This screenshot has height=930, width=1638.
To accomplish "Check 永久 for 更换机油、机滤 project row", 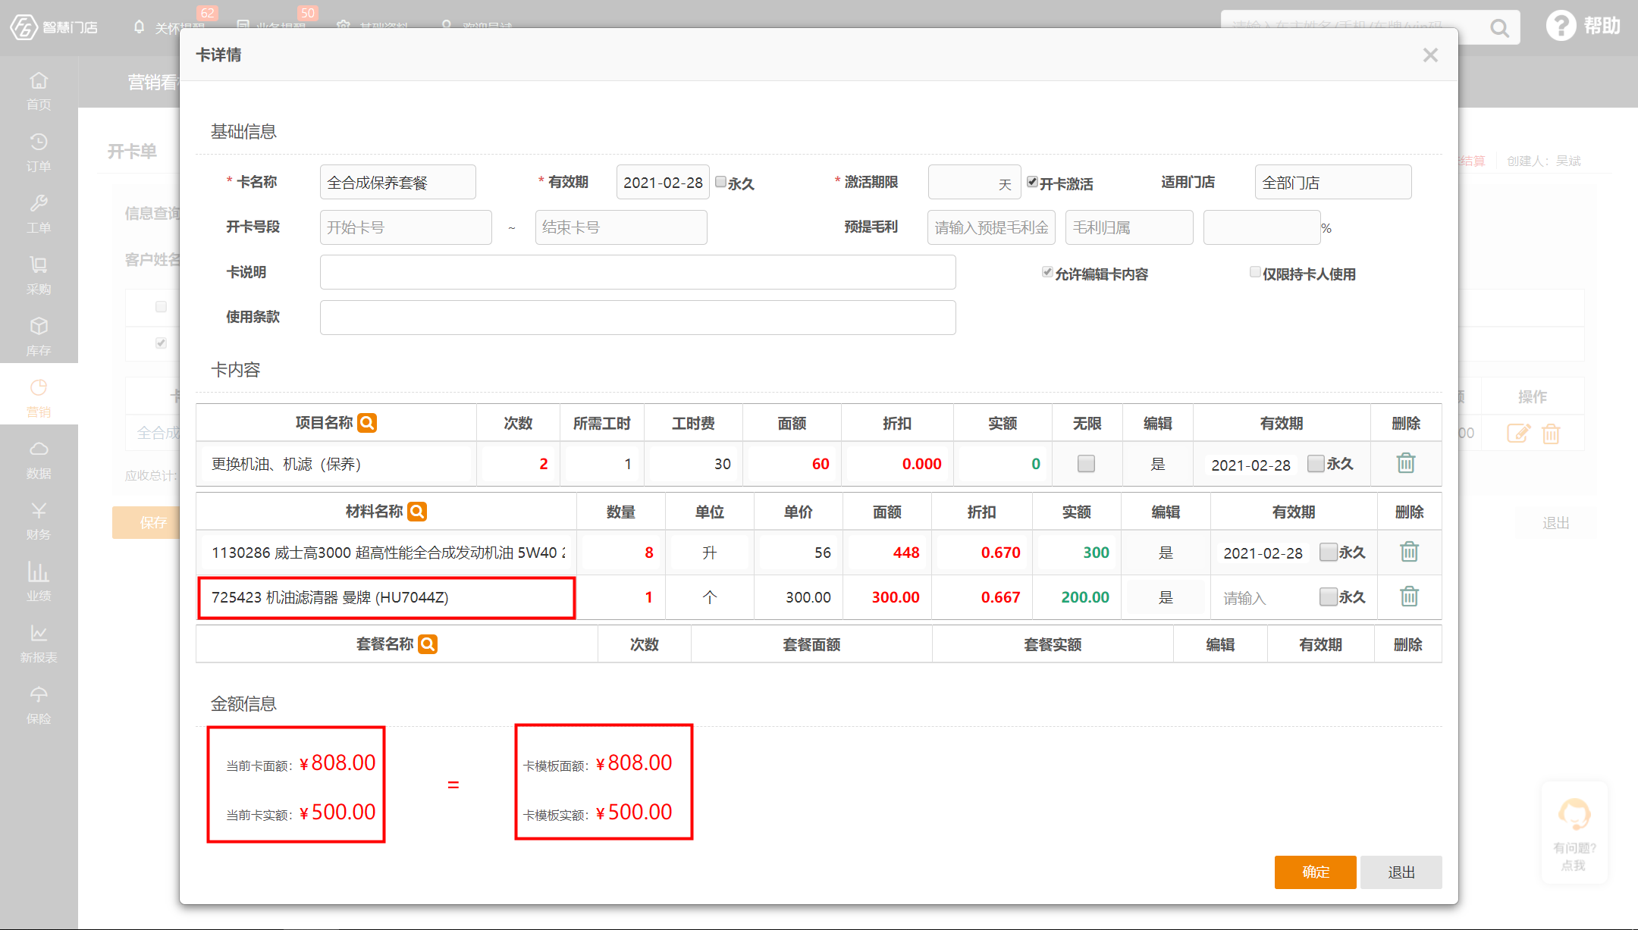I will pyautogui.click(x=1316, y=463).
